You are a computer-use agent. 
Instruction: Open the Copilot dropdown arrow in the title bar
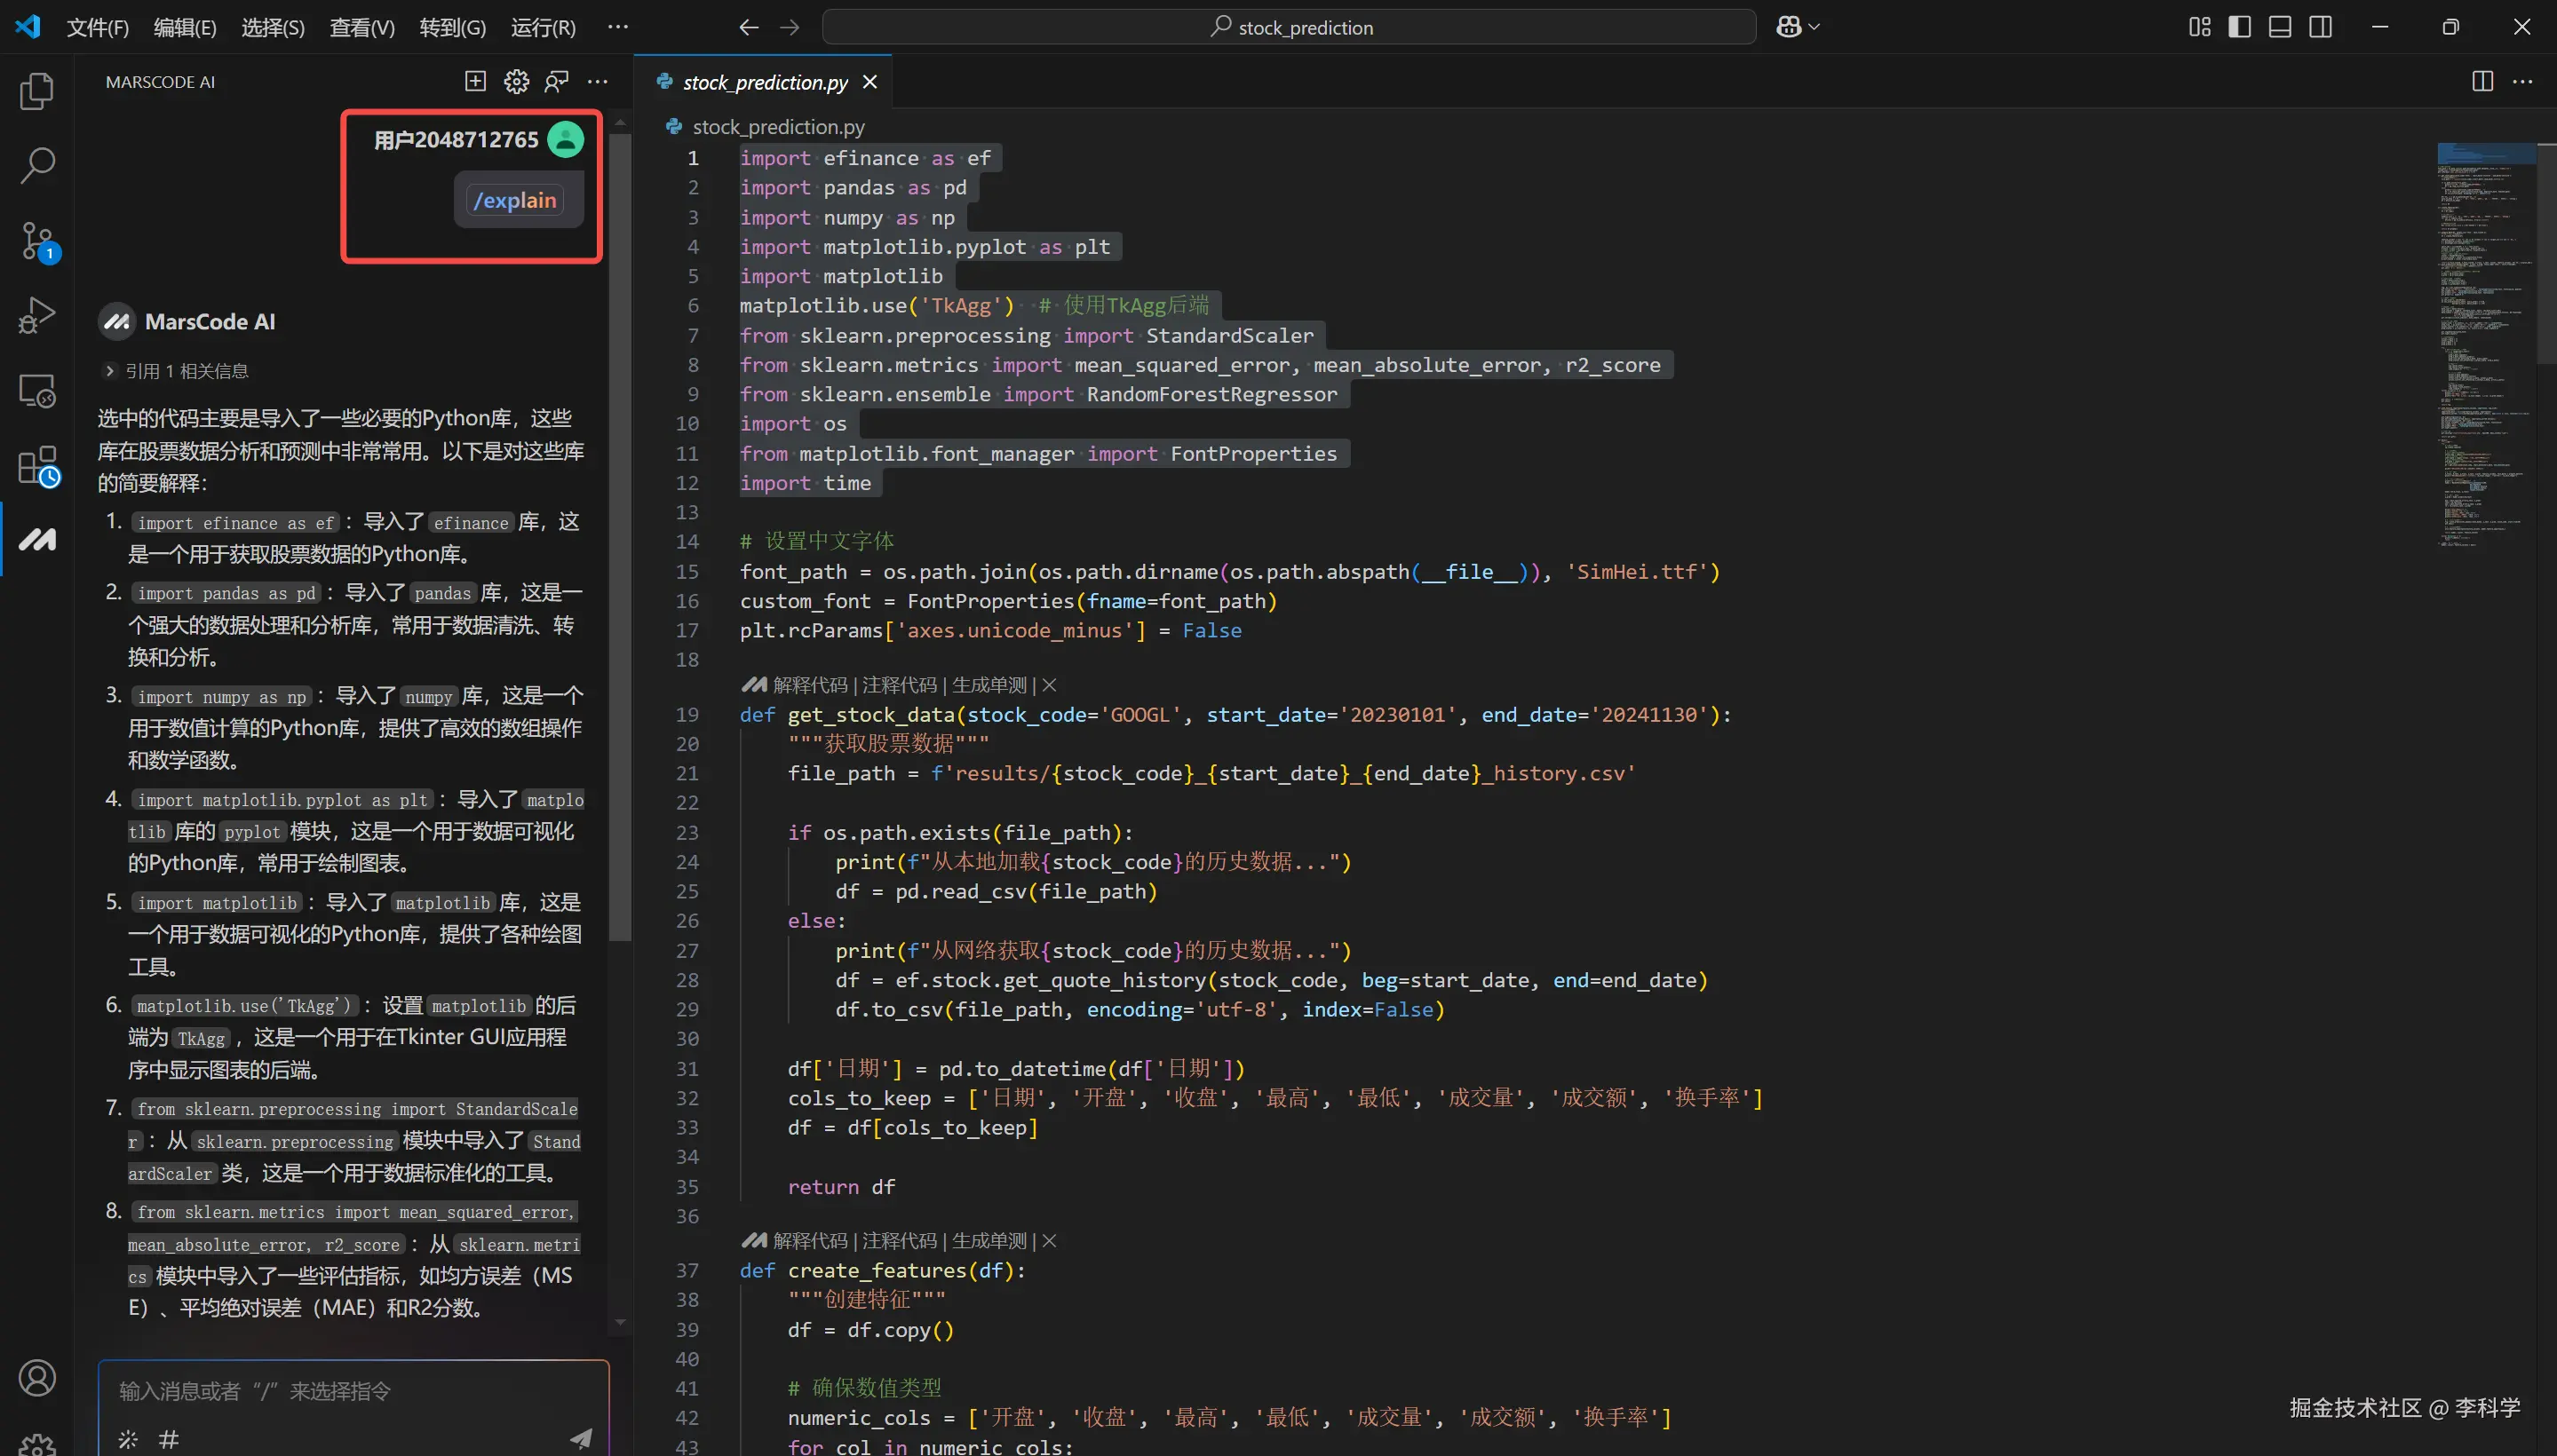tap(1814, 27)
